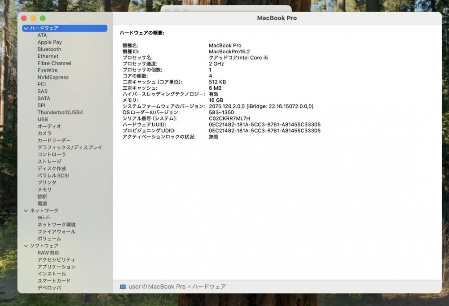449x306 pixels.
Task: Select インストール in the sidebar
Action: (52, 274)
